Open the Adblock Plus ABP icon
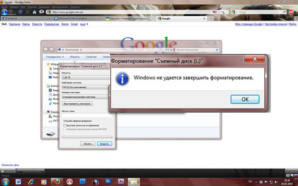This screenshot has width=298, height=186. [x=291, y=12]
